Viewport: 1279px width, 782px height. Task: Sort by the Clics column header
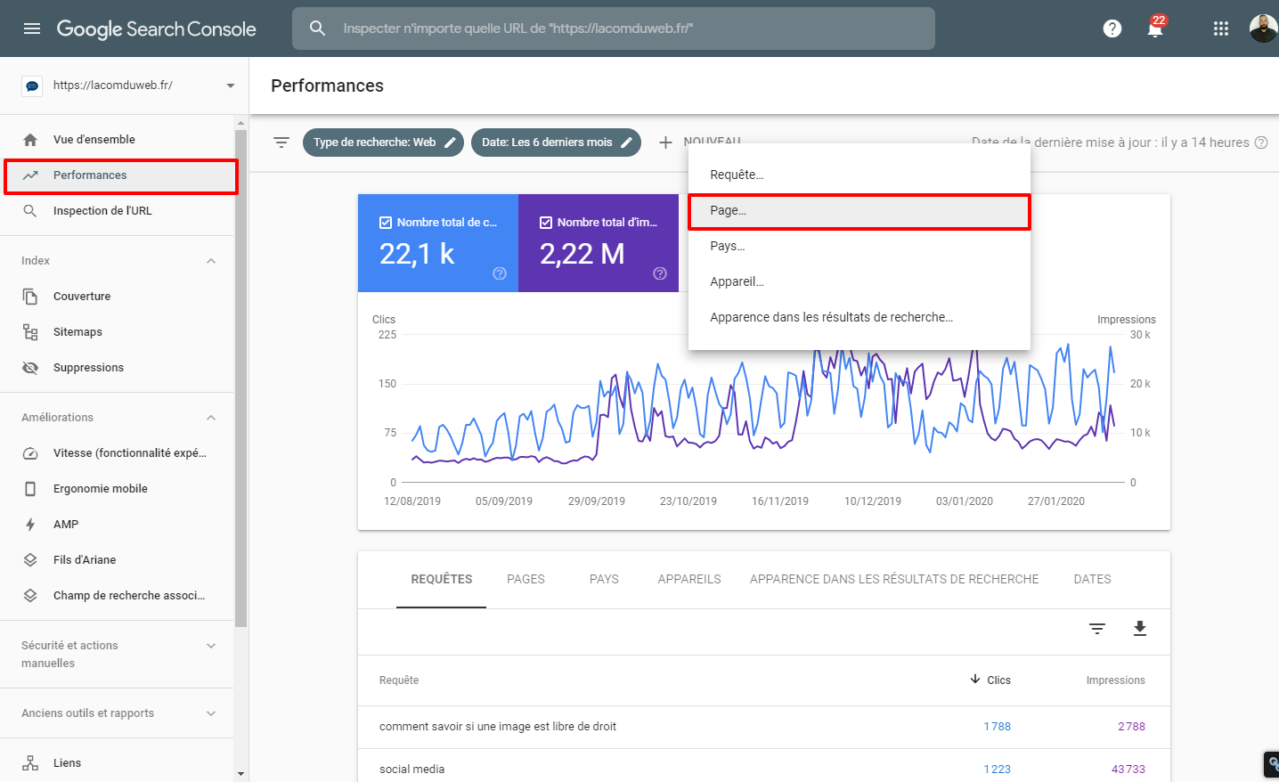[x=990, y=680]
